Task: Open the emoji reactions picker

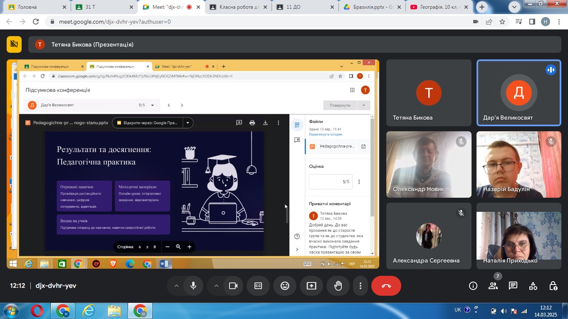Action: pyautogui.click(x=285, y=286)
